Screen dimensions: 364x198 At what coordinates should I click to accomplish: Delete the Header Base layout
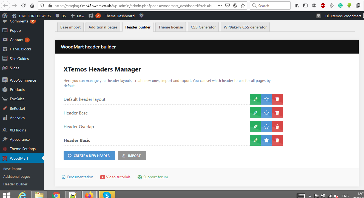coord(277,113)
